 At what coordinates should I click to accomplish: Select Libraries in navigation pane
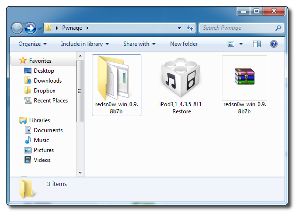(x=40, y=120)
